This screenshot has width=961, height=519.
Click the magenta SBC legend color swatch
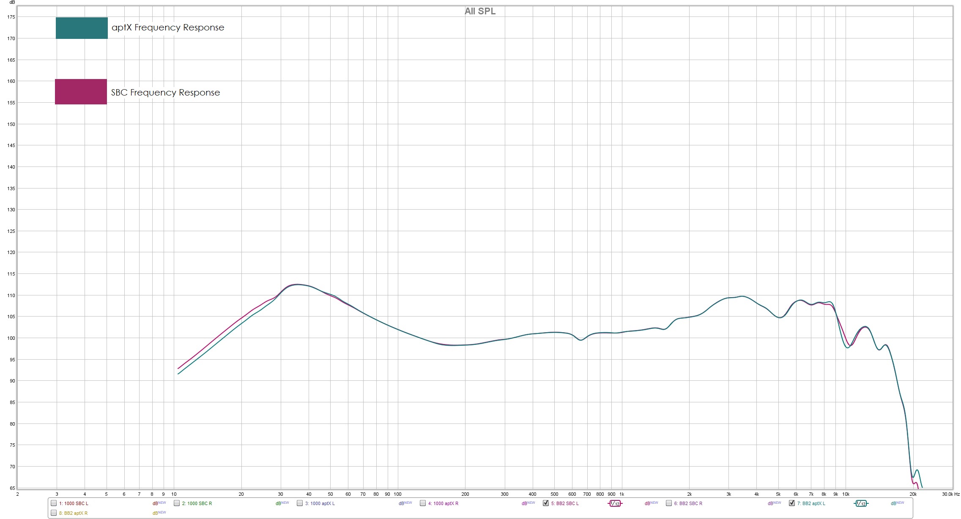tap(81, 92)
